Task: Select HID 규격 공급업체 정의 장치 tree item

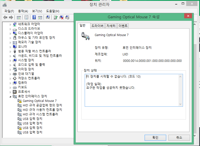Action: [42, 105]
